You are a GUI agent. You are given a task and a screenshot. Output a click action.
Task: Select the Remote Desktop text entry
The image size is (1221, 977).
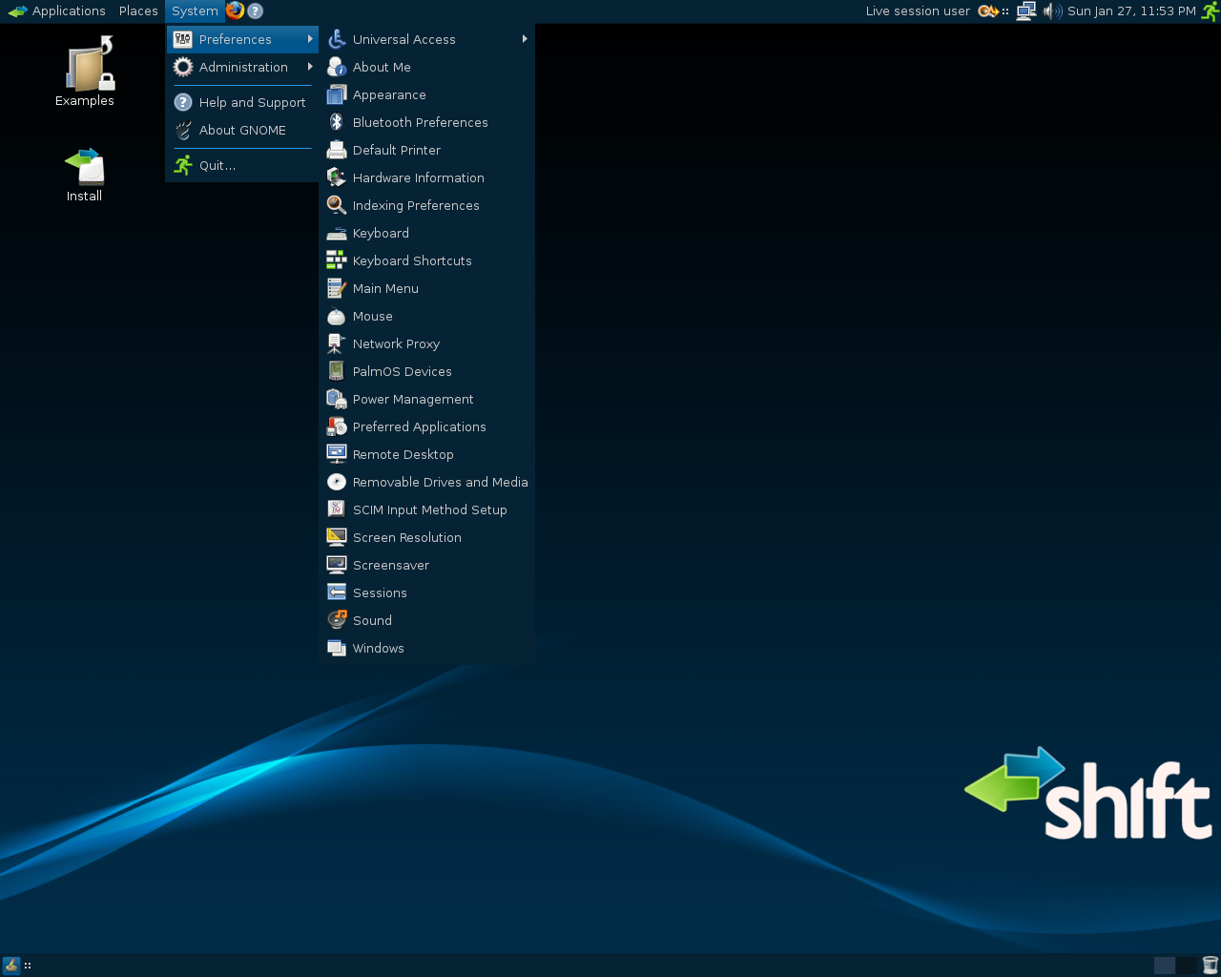403,454
